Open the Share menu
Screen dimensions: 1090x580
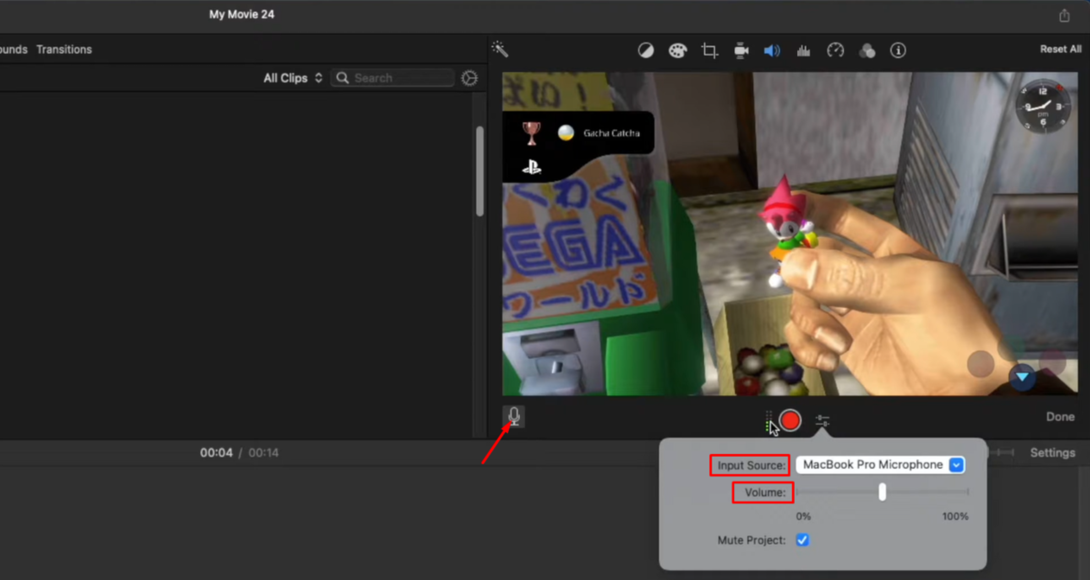(x=1064, y=15)
